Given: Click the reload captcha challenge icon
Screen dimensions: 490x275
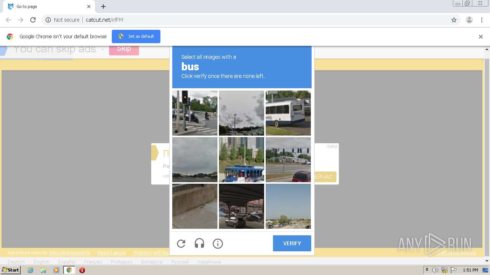Looking at the screenshot, I should 181,243.
